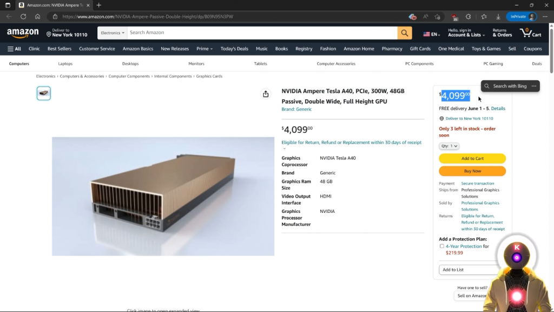Click Deliver to New York 10110 link in buy box
The image size is (554, 312).
point(469,119)
